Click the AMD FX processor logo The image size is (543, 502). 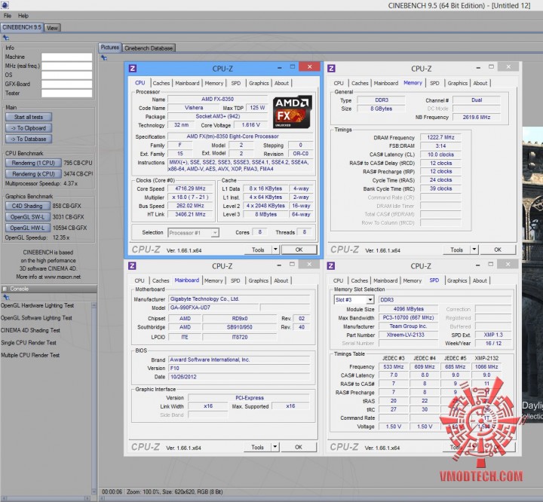293,112
